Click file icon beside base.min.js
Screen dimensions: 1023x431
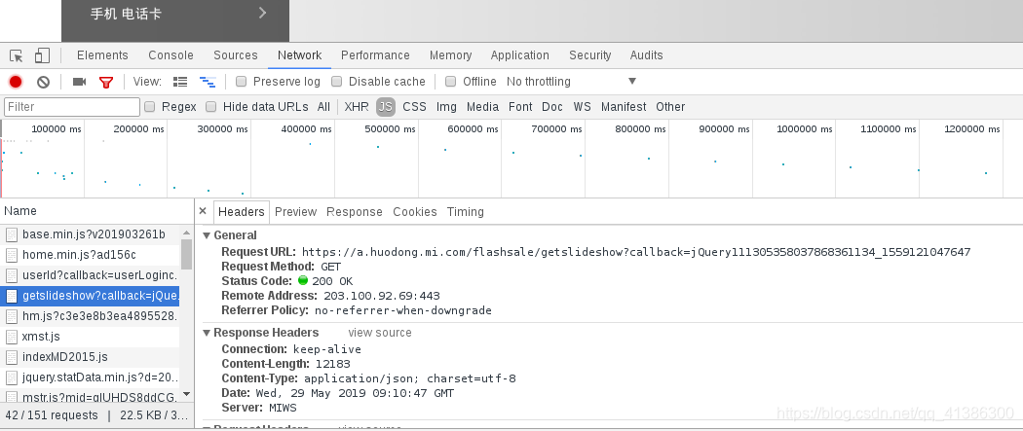coord(11,234)
